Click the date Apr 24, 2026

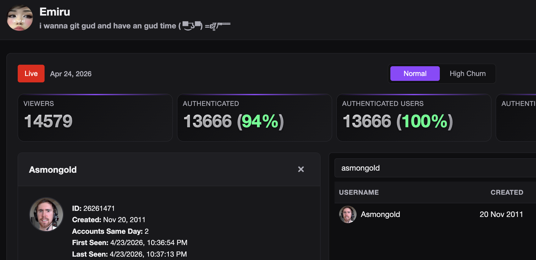71,74
